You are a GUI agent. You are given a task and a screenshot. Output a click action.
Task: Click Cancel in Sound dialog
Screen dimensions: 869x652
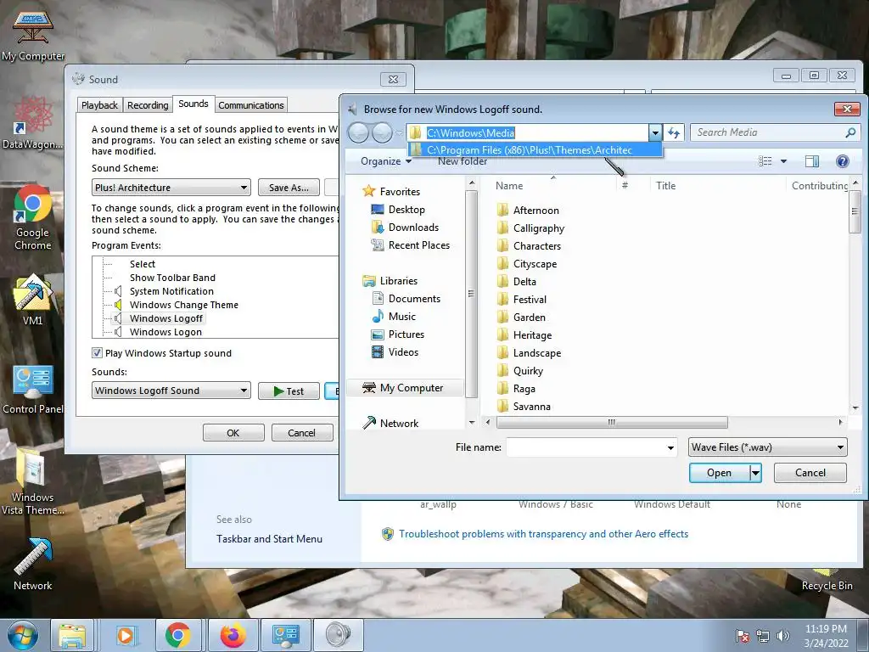[301, 432]
